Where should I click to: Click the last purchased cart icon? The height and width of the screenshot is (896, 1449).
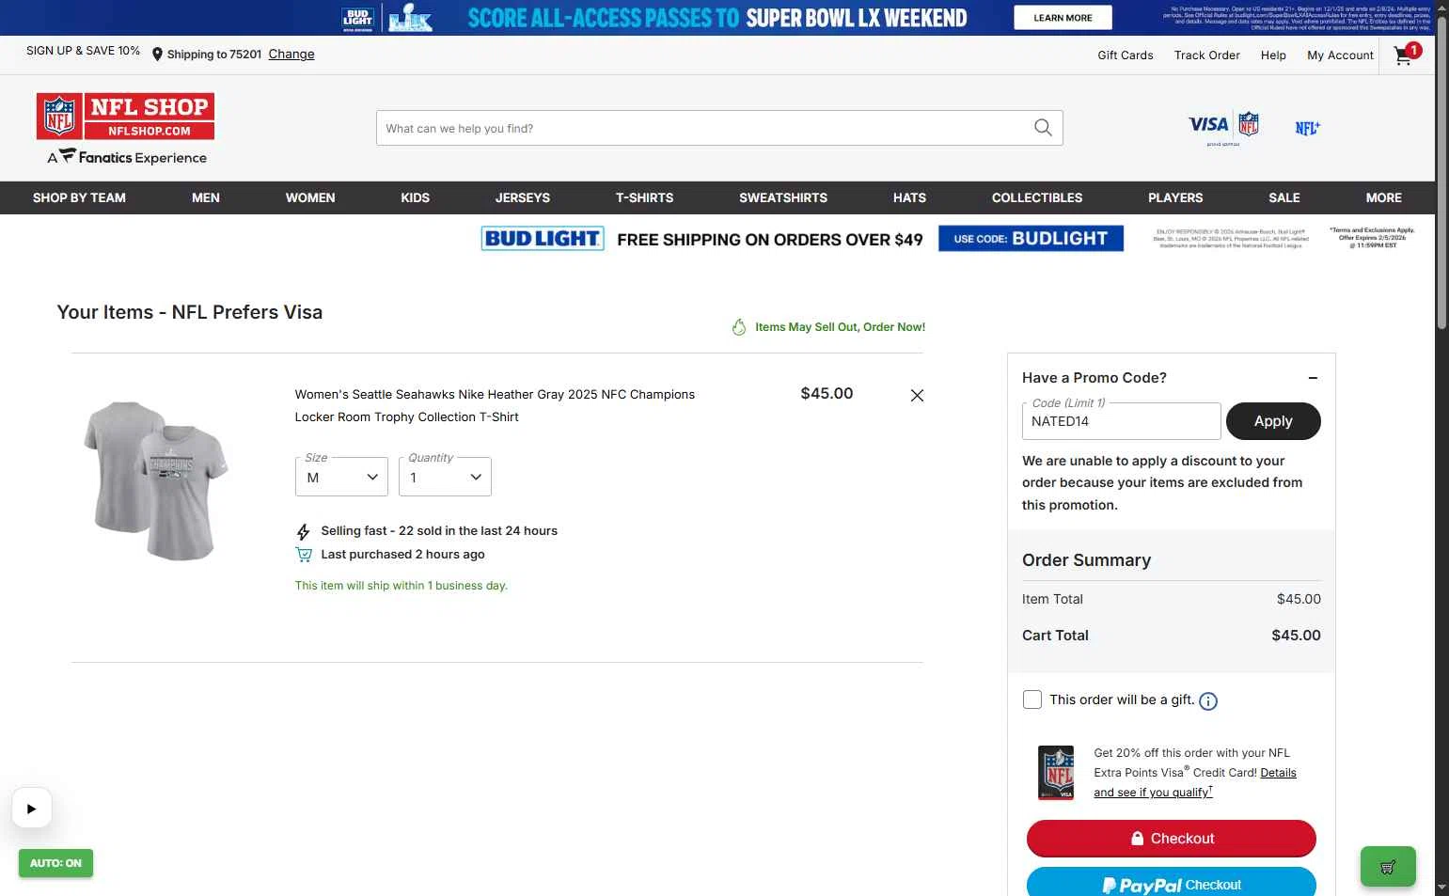coord(304,555)
